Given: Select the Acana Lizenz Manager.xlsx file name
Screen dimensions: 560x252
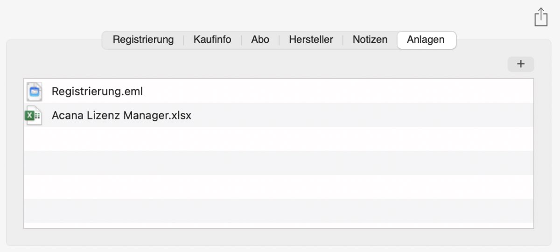Looking at the screenshot, I should click(121, 115).
